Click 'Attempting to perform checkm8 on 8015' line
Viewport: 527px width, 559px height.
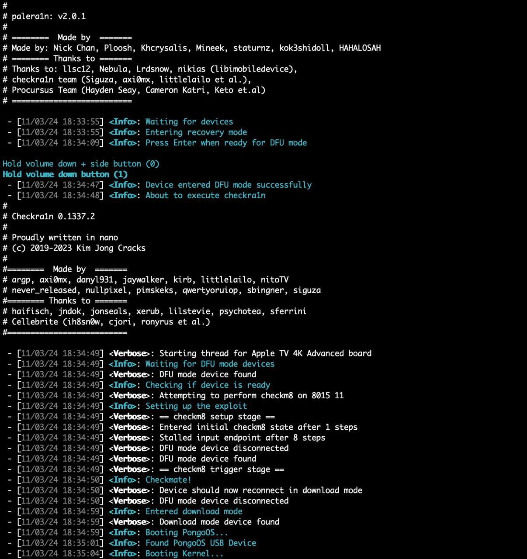tap(251, 396)
